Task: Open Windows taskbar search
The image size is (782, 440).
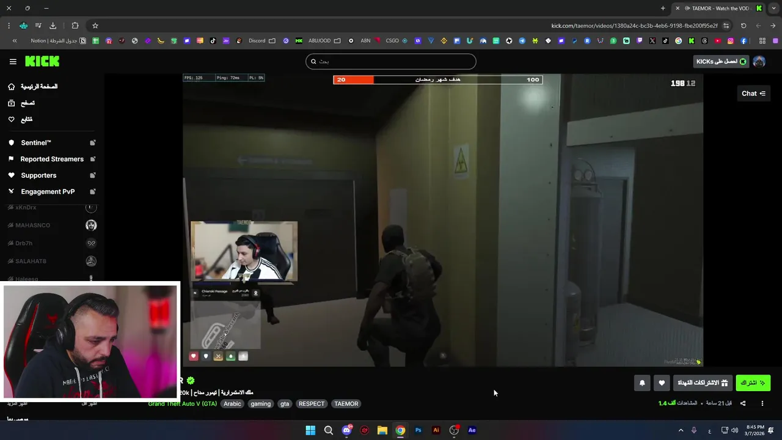Action: point(328,430)
